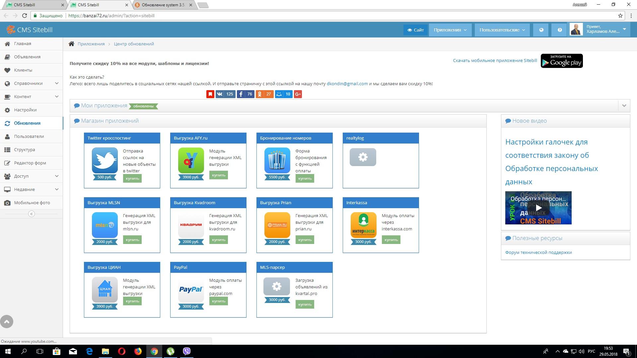The width and height of the screenshot is (637, 358).
Task: Open Google Play download badge
Action: (x=562, y=61)
